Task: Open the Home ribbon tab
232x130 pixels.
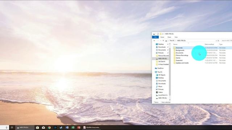Action: coord(162,37)
